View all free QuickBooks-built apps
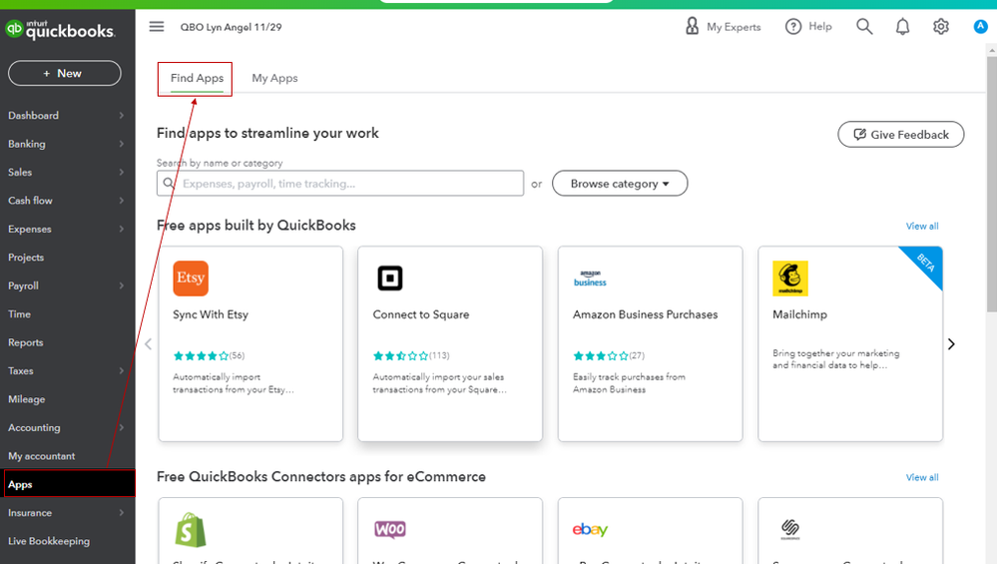997x564 pixels. tap(922, 226)
